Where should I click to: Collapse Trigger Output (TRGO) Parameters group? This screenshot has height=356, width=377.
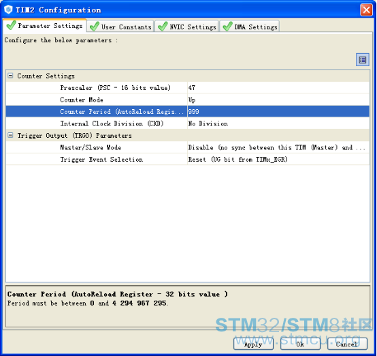click(10, 135)
